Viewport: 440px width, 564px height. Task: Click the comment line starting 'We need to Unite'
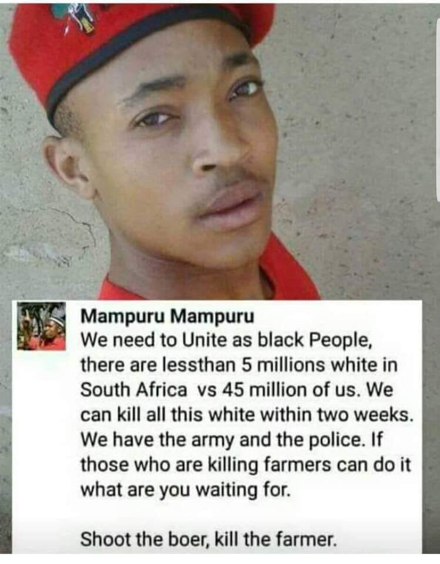[226, 340]
